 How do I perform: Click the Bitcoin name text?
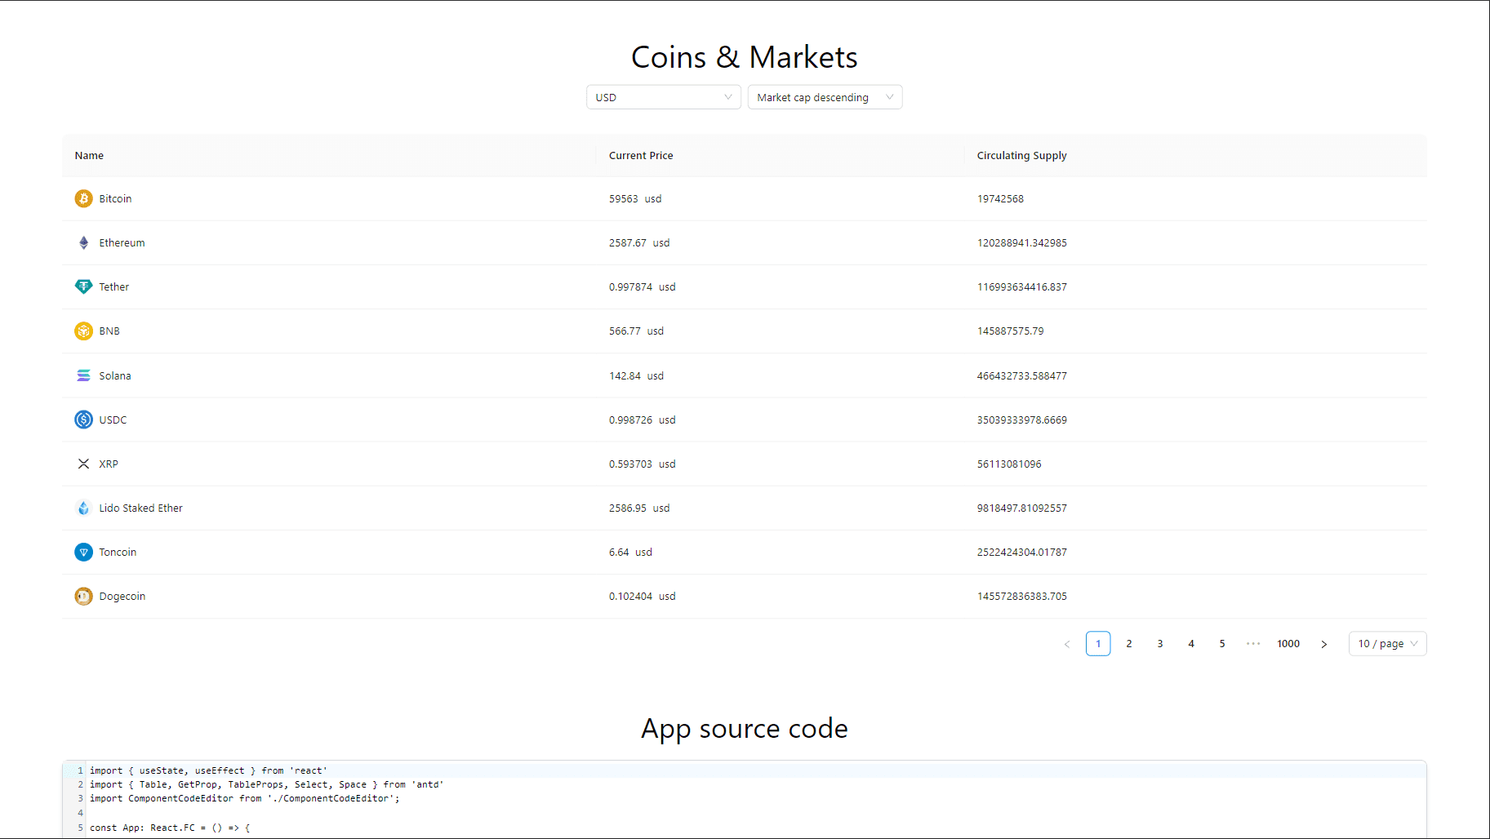tap(115, 198)
